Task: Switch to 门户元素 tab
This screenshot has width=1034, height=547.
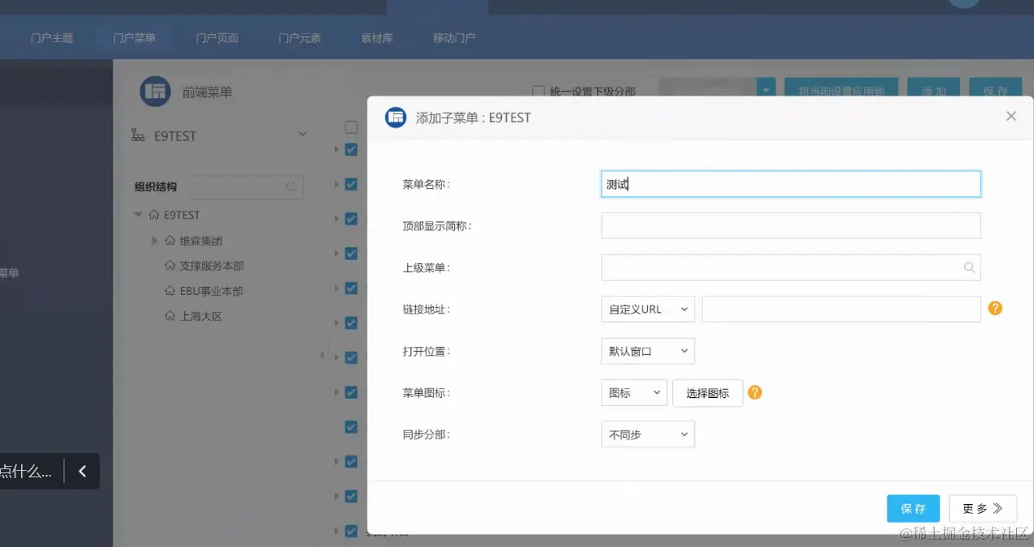Action: [300, 38]
